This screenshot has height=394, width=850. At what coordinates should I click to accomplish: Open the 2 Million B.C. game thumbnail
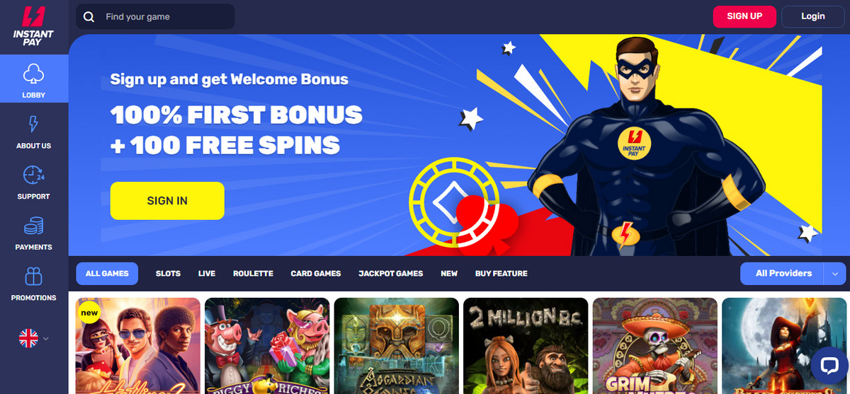(526, 346)
